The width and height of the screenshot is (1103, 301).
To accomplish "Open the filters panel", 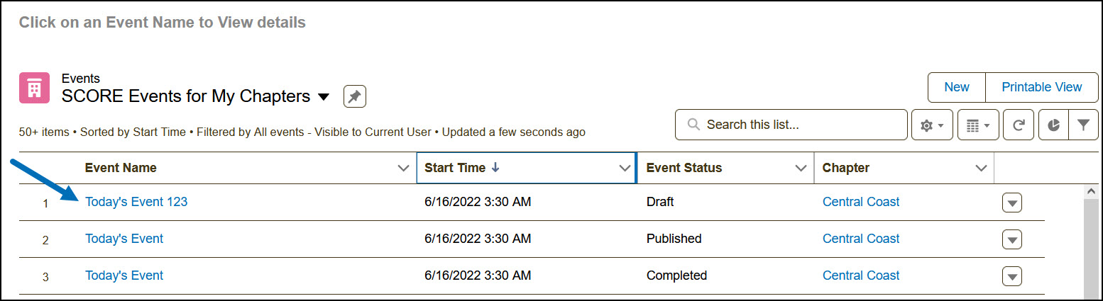I will coord(1083,125).
